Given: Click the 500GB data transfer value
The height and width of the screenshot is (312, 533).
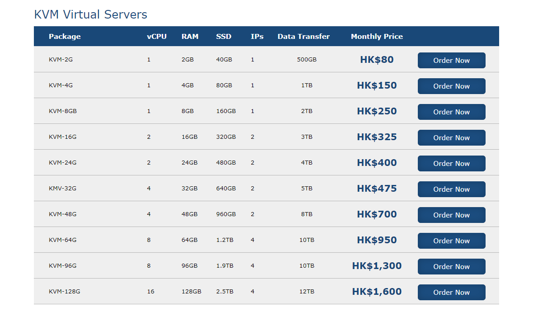Looking at the screenshot, I should [x=307, y=60].
